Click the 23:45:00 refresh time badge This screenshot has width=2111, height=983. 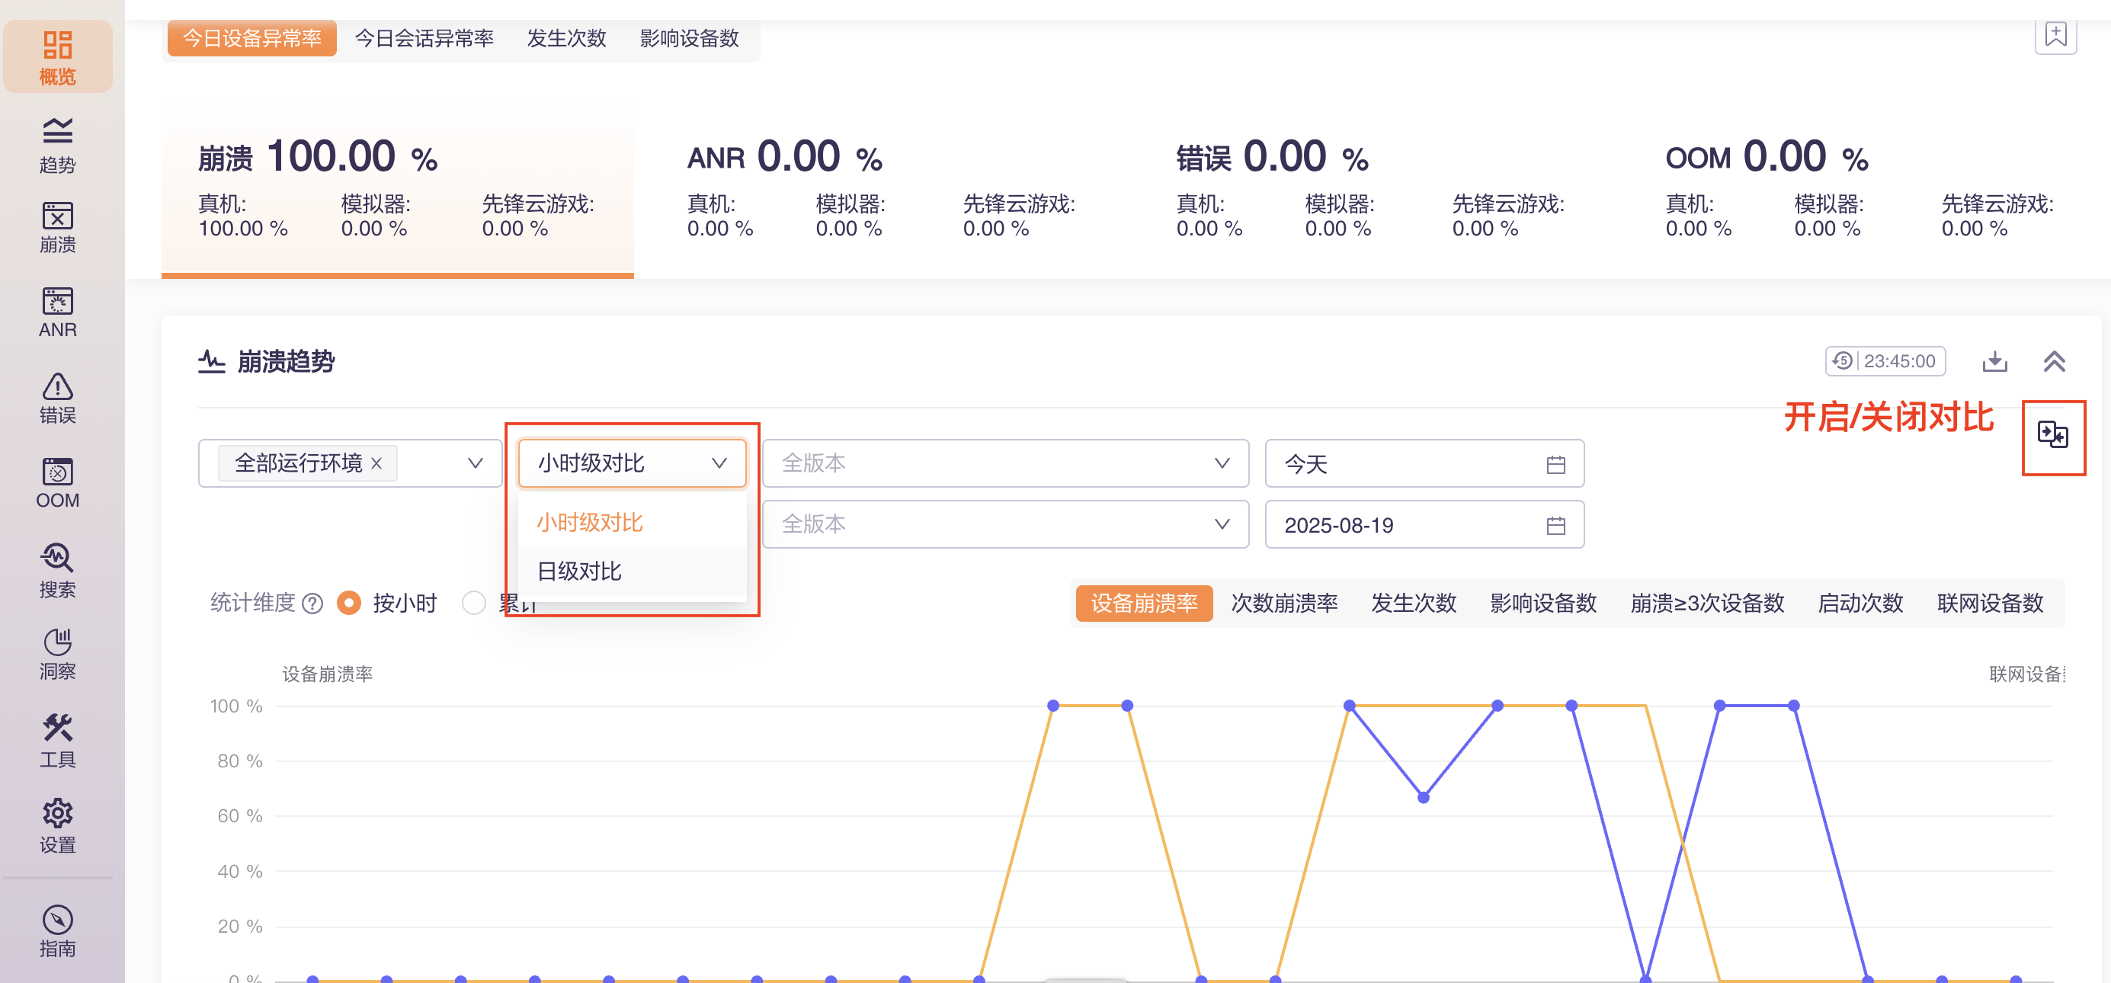[1885, 361]
